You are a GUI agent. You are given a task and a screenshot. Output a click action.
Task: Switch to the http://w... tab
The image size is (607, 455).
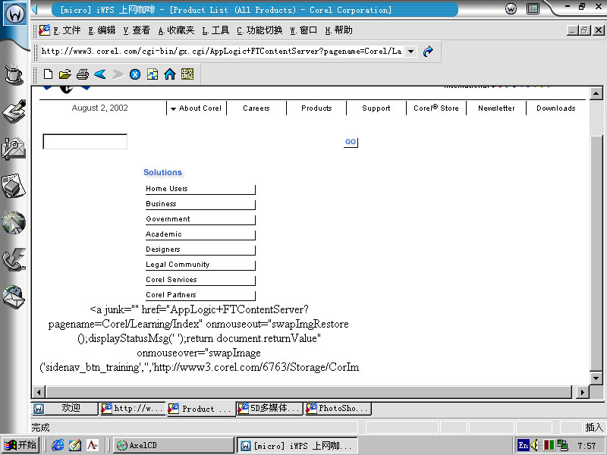click(x=132, y=409)
